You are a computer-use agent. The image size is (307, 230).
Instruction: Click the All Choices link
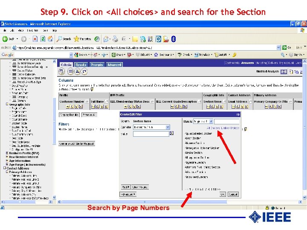coord(213,128)
